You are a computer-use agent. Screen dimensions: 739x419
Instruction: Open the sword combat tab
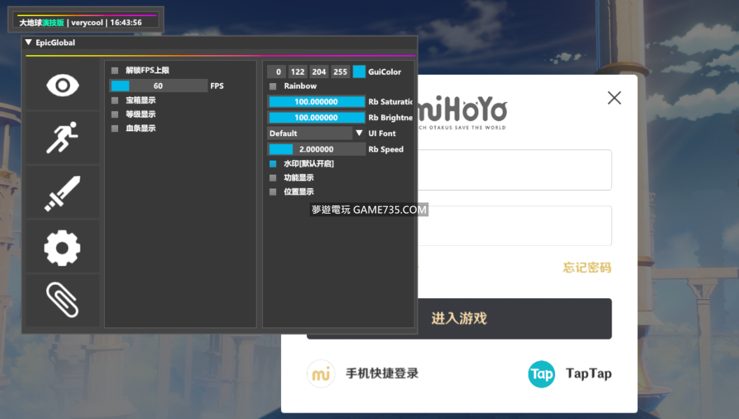[62, 193]
